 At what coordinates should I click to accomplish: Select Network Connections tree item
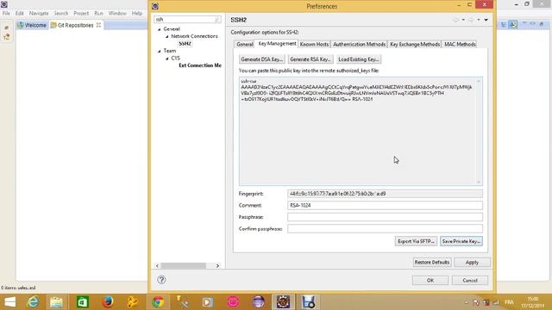(x=194, y=36)
